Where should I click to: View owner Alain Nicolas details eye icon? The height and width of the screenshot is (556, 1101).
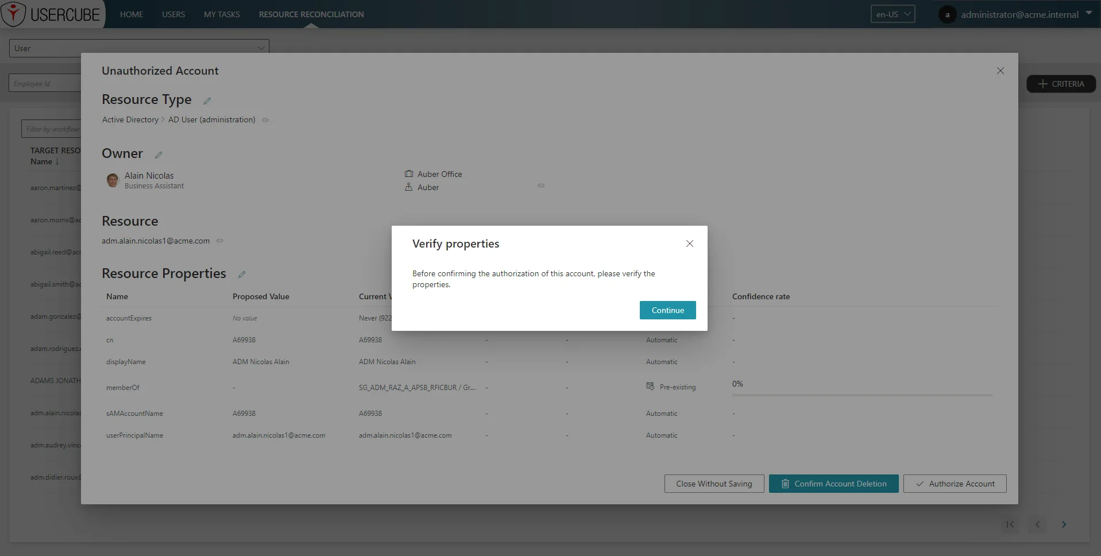[541, 186]
